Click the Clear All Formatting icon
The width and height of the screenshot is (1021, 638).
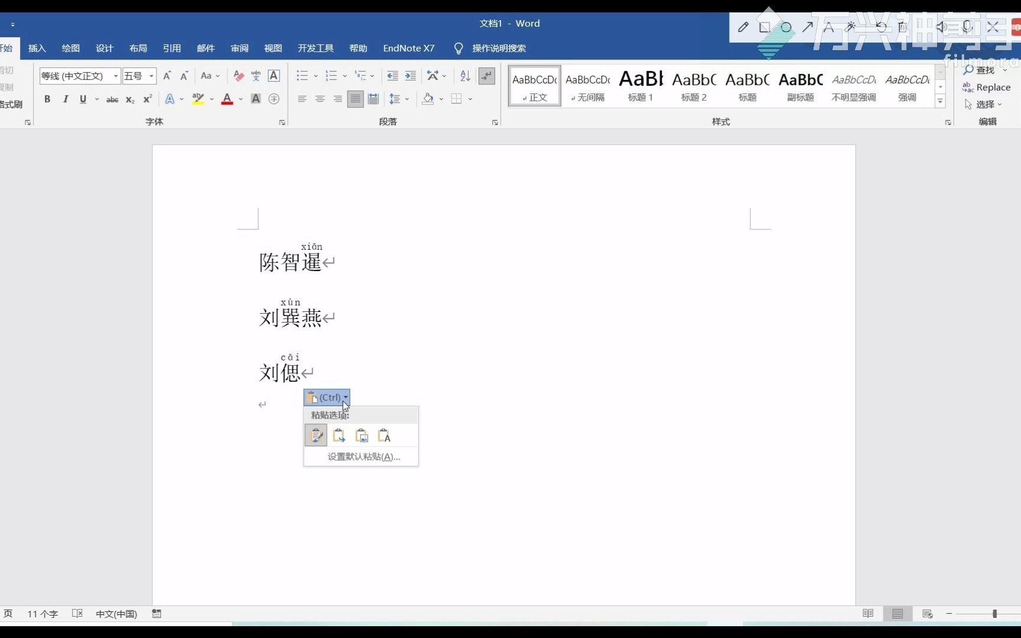point(238,76)
